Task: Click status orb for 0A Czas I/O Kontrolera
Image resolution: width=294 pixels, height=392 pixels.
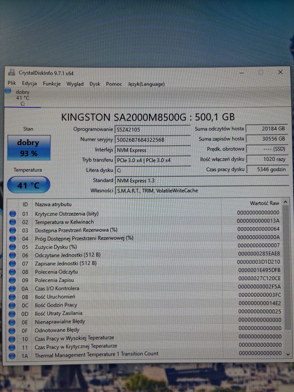Action: coord(12,289)
